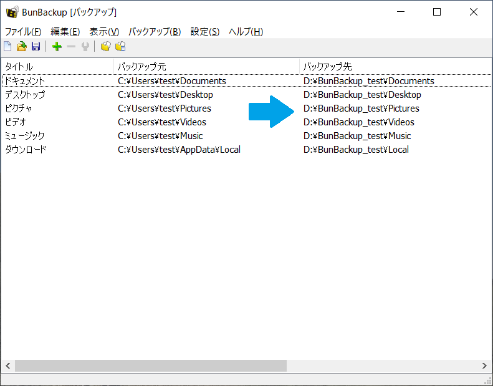Screen dimensions: 493x386
Task: Click the green plus Add backup icon
Action: pos(57,47)
